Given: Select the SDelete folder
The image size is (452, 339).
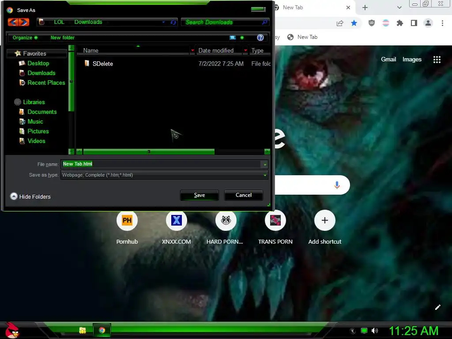Looking at the screenshot, I should point(102,64).
